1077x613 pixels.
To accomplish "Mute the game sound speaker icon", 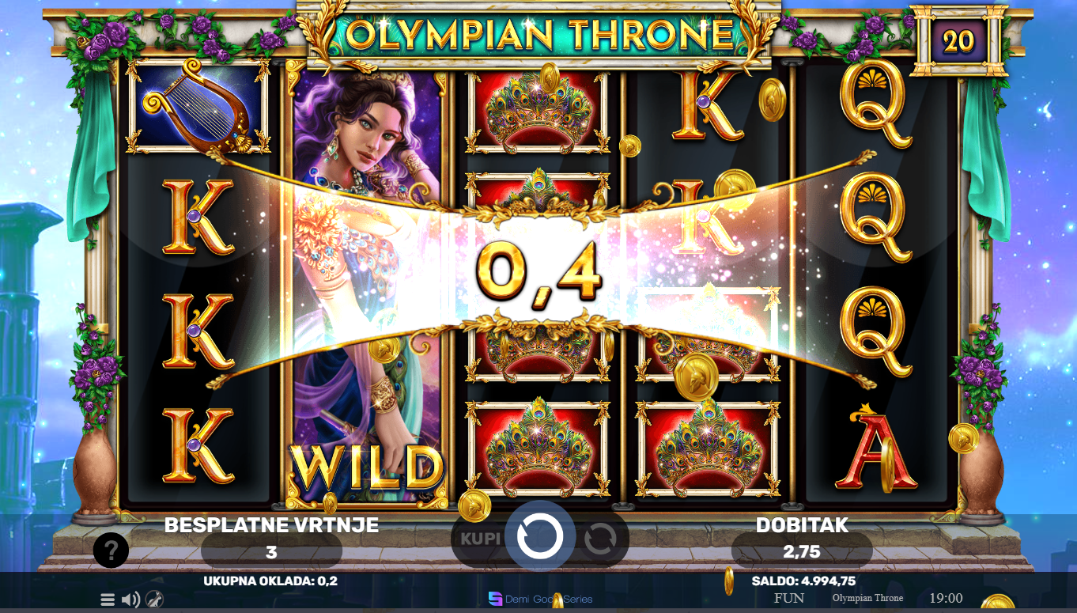I will pyautogui.click(x=131, y=600).
